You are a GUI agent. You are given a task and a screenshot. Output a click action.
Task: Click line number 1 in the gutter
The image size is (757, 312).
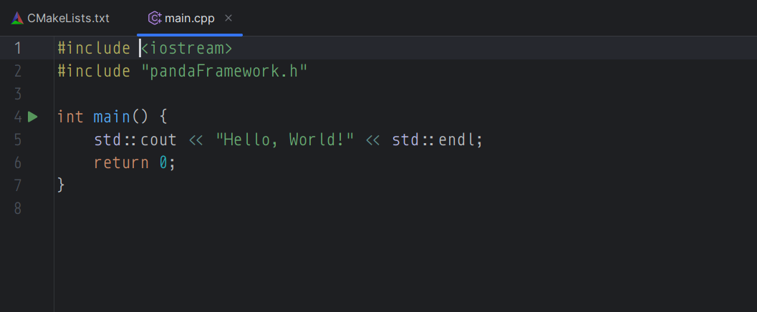click(17, 48)
